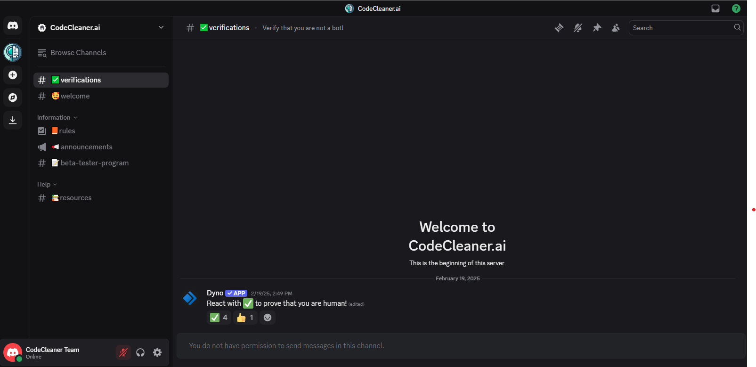756x367 pixels.
Task: Click the rules channel checkbox icon
Action: pos(42,131)
